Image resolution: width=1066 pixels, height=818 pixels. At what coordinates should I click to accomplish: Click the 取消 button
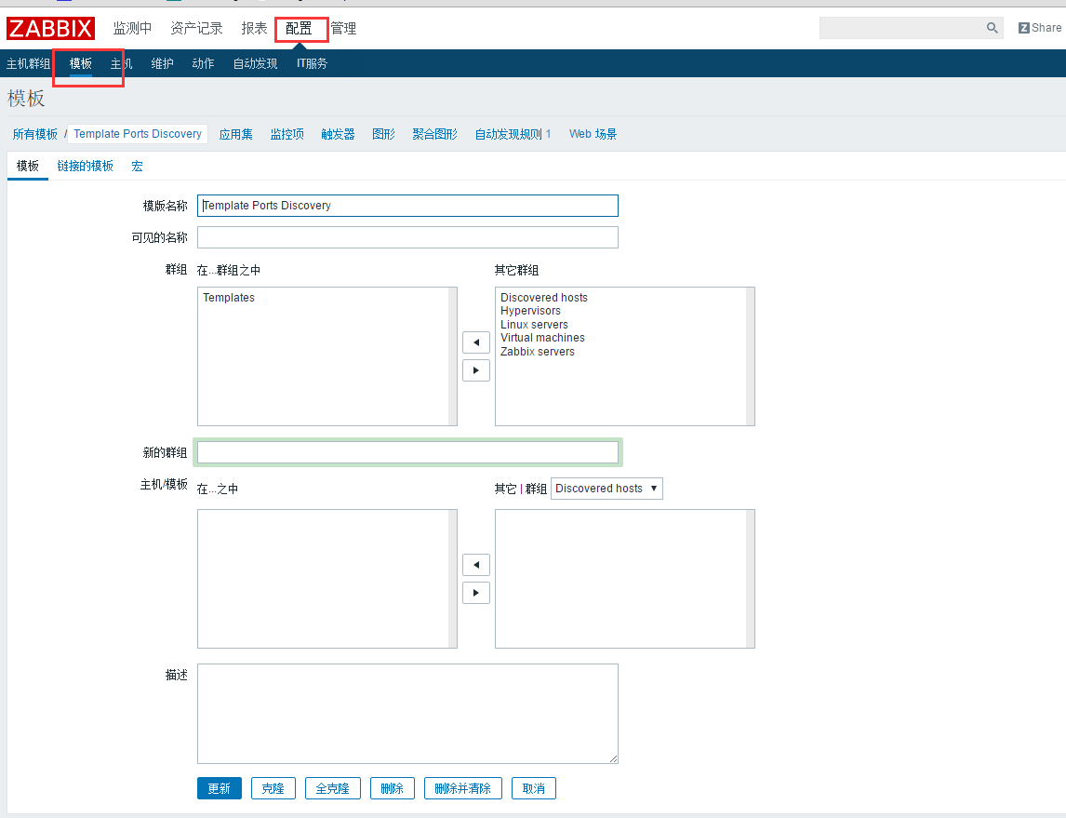click(534, 788)
